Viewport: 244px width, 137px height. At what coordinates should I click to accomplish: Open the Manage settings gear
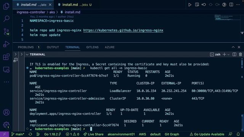[6, 125]
